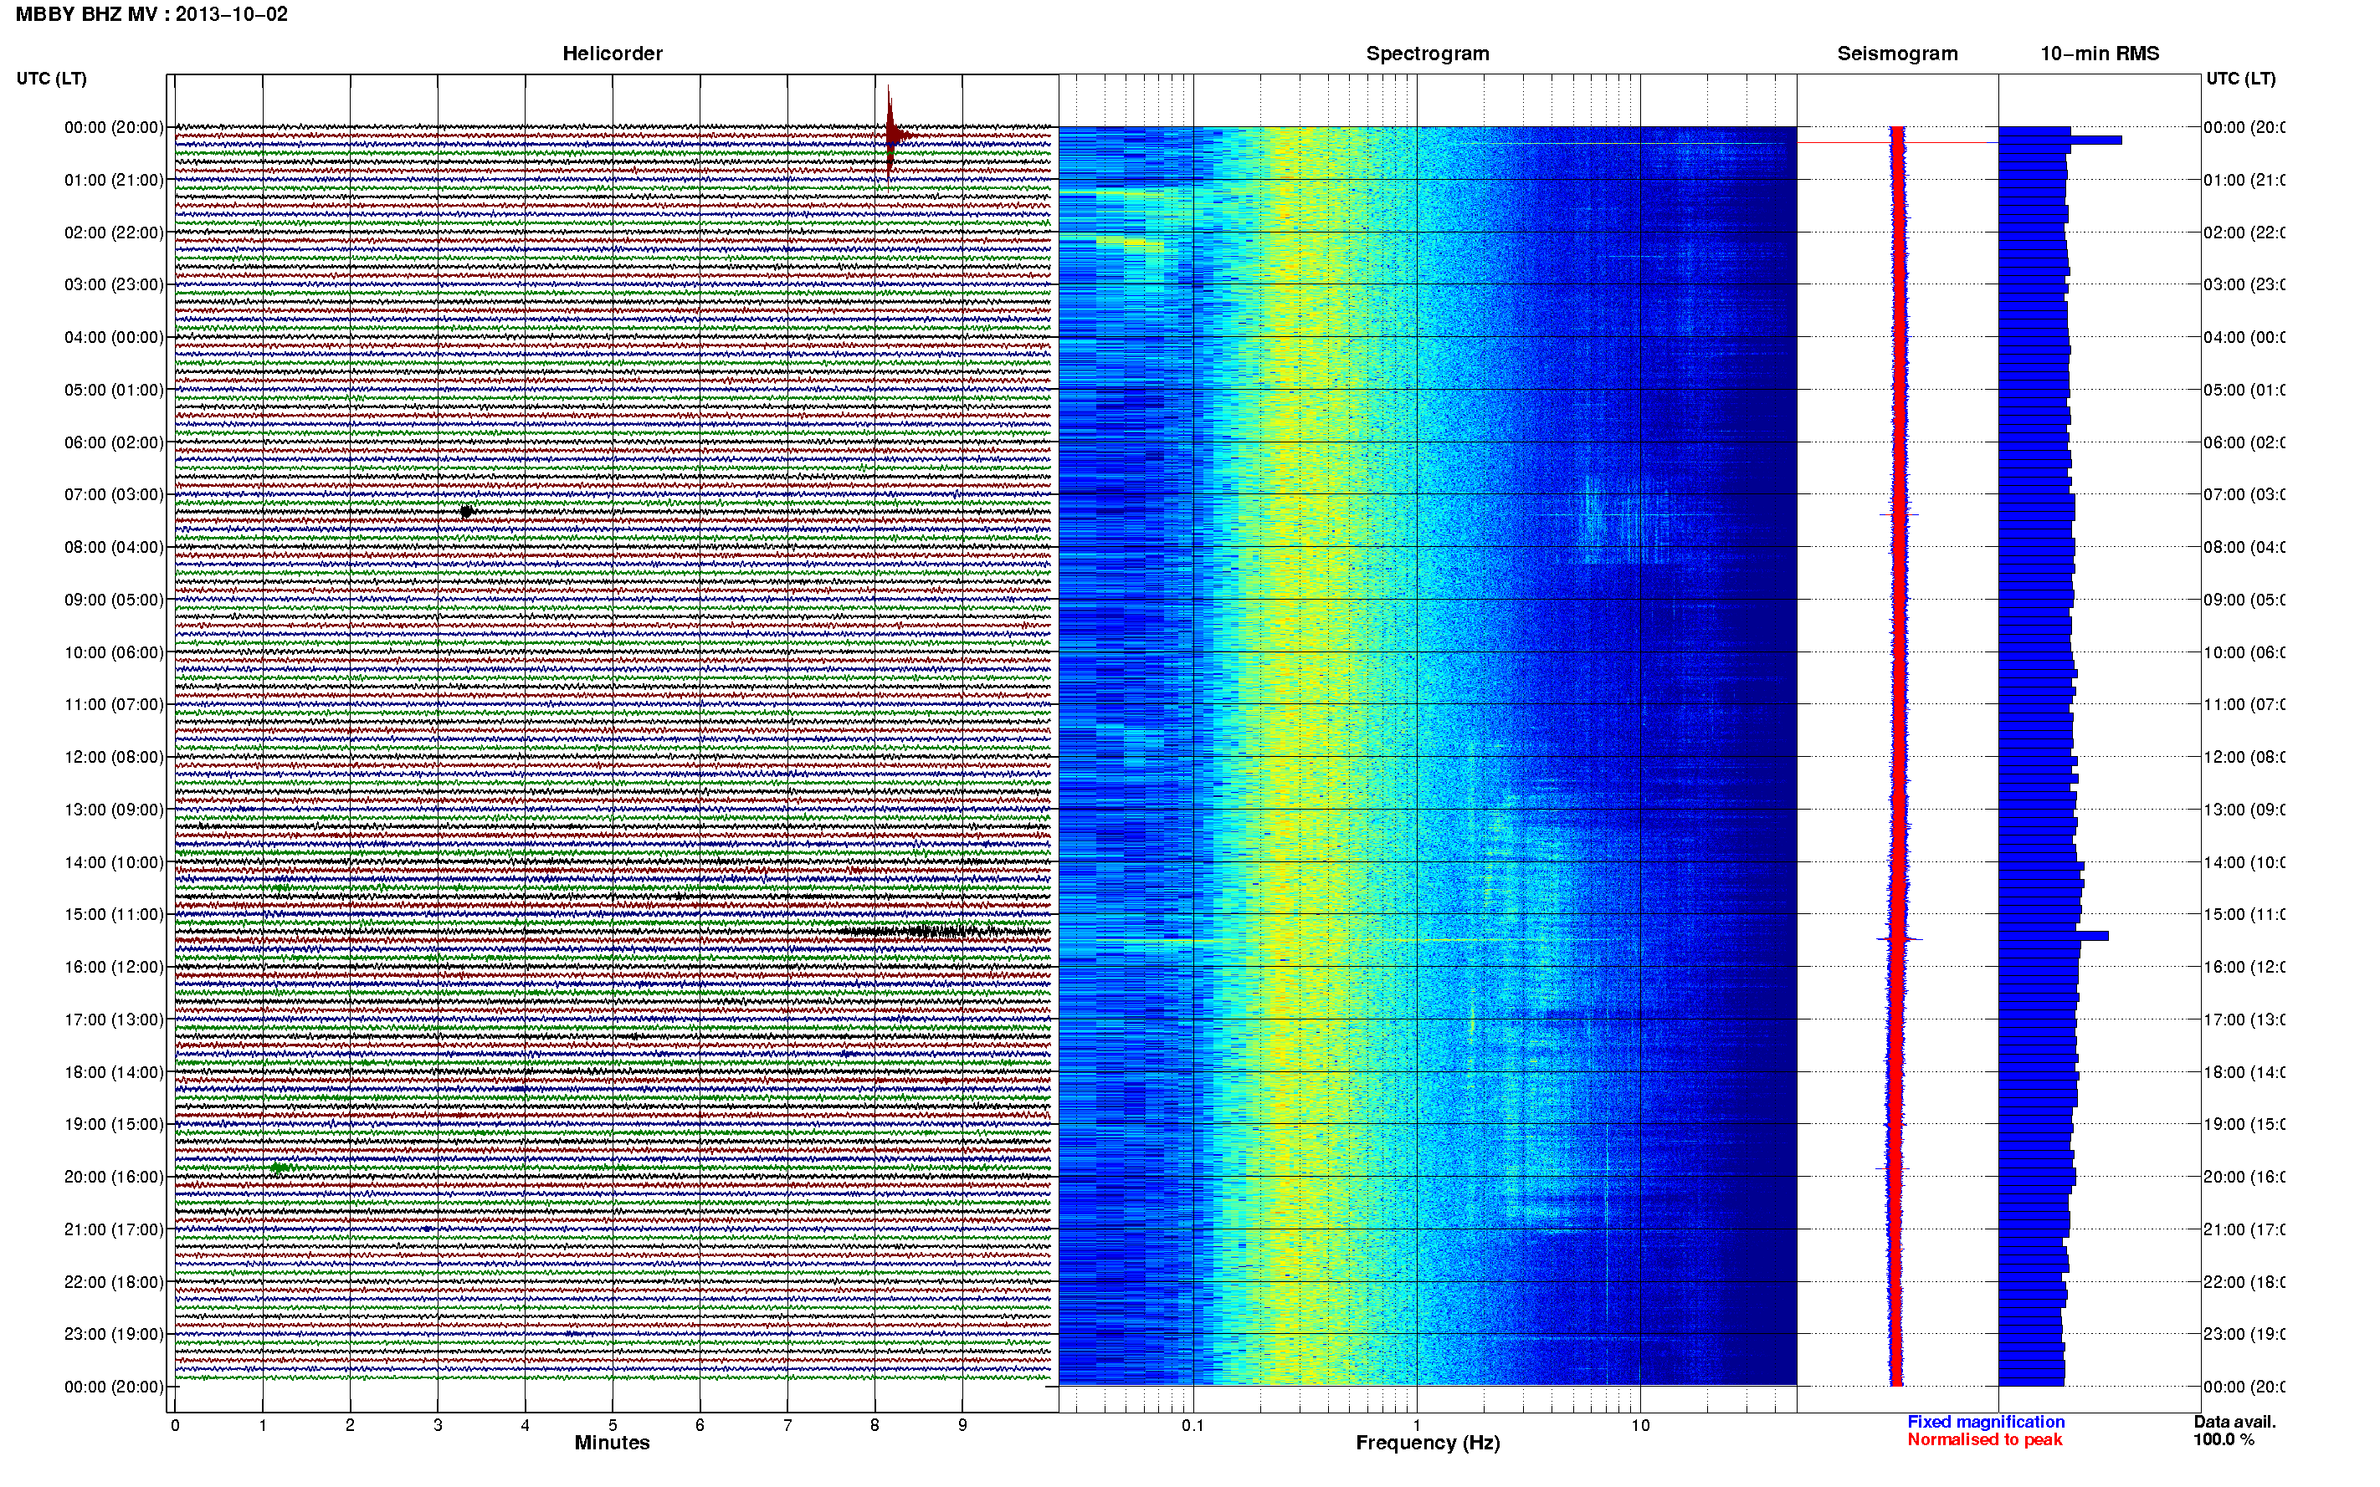
Task: Click the left '14:00 (10:00)' time label
Action: click(114, 862)
